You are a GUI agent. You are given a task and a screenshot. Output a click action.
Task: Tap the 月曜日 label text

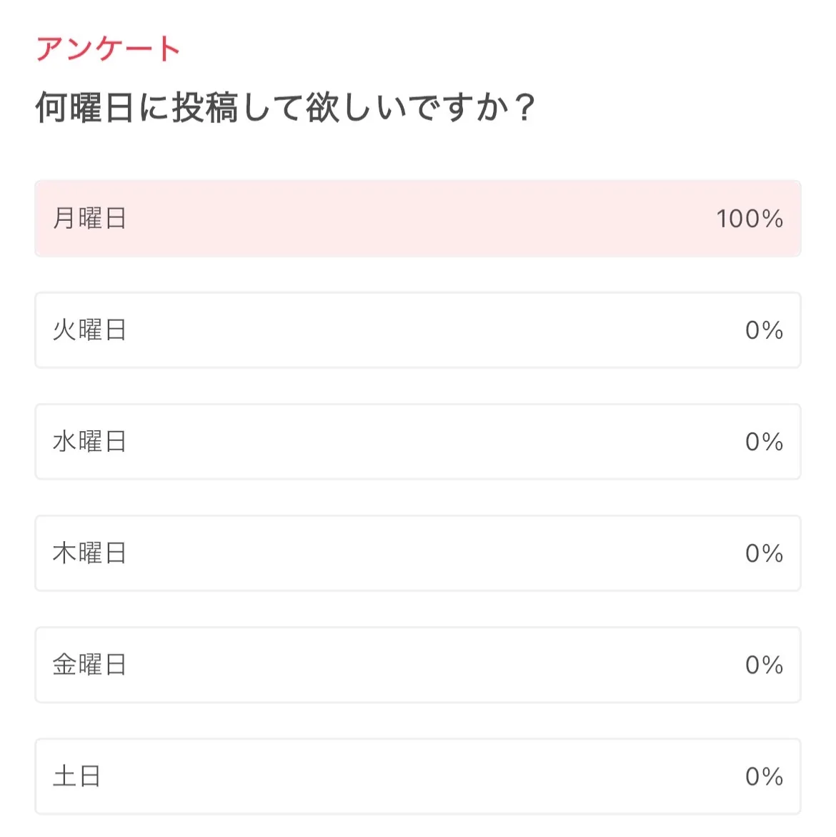click(89, 219)
